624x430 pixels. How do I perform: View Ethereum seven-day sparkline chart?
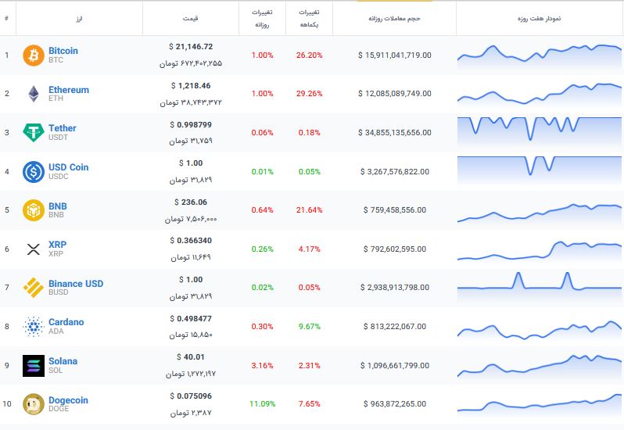coord(540,94)
